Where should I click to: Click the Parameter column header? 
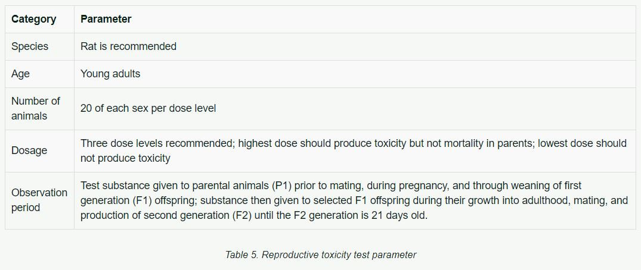(106, 19)
